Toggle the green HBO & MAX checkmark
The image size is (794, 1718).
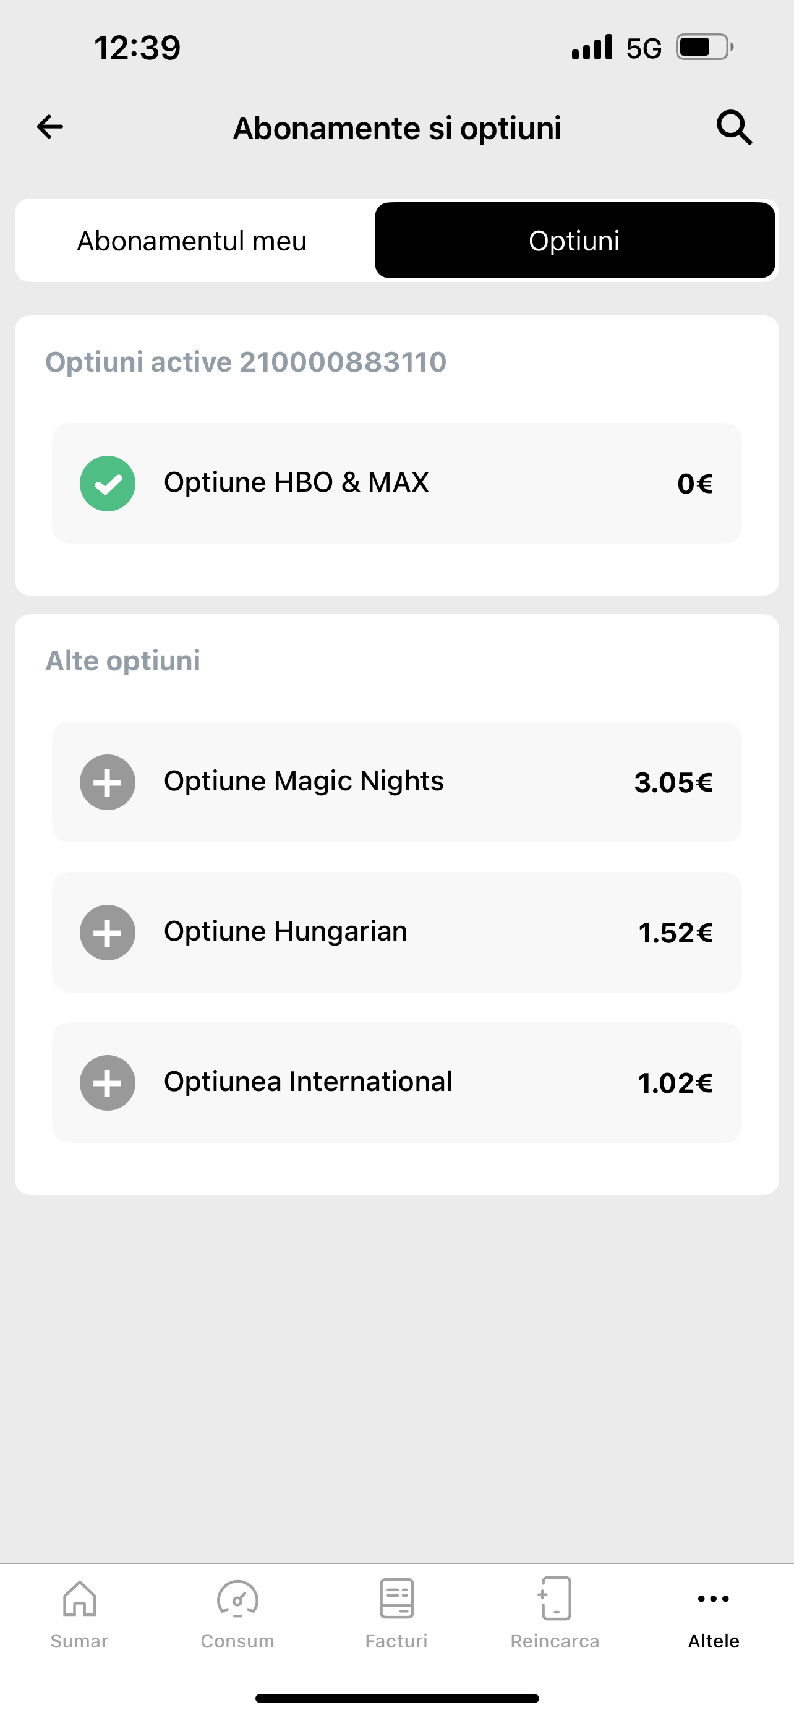108,484
